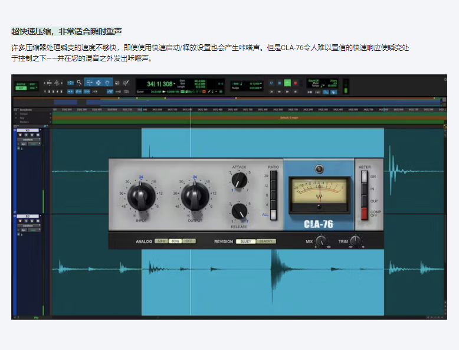Open the SD track view selector
The width and height of the screenshot is (459, 350).
pos(29,226)
